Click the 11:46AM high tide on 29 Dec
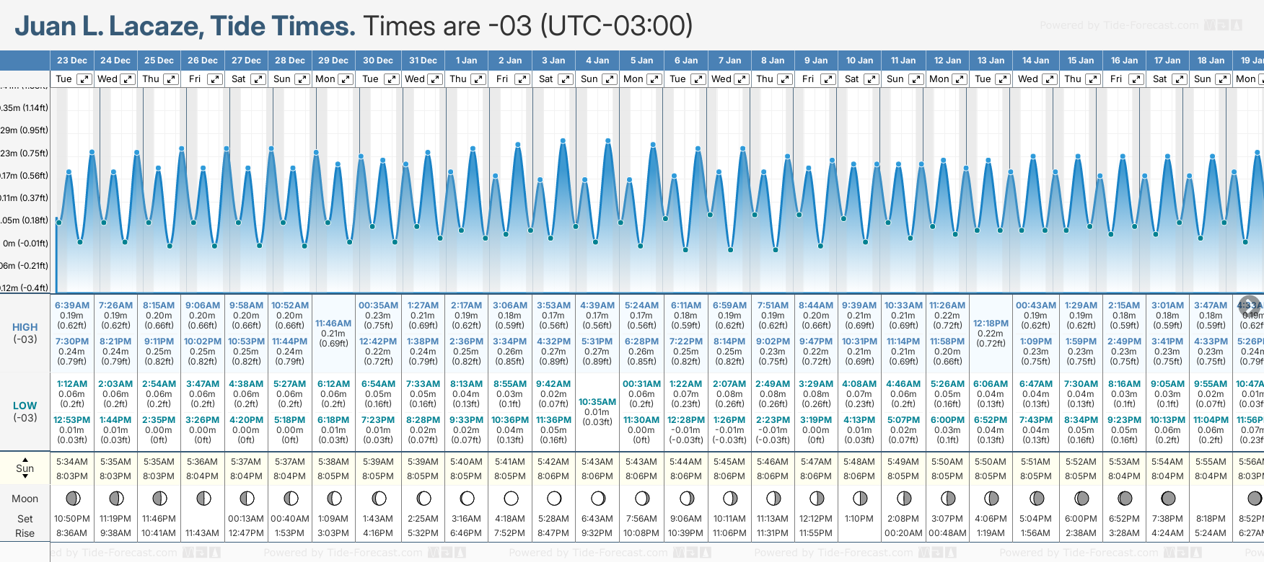1264x562 pixels. 333,324
